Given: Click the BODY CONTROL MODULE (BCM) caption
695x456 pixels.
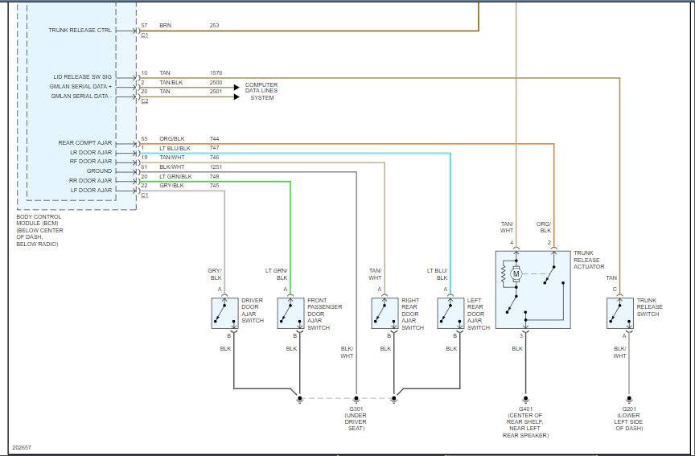Looking at the screenshot, I should click(x=40, y=231).
